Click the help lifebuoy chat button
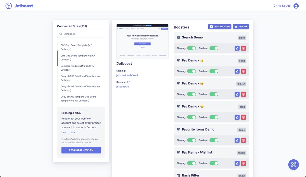This screenshot has width=306, height=177. [294, 165]
